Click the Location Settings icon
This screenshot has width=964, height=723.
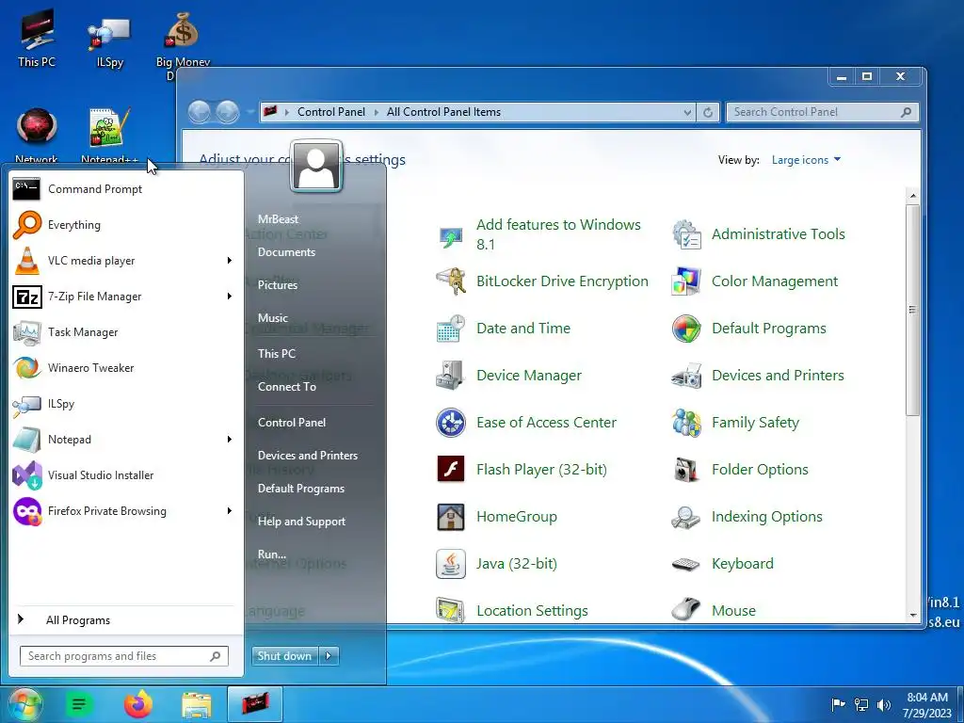click(x=450, y=610)
